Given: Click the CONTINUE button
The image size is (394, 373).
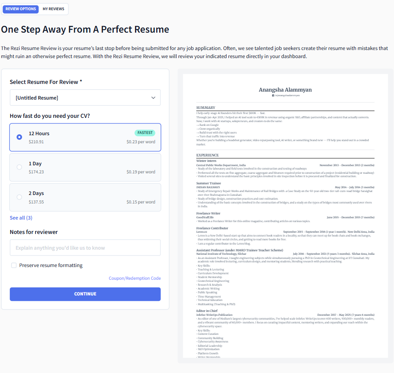Looking at the screenshot, I should coord(85,294).
